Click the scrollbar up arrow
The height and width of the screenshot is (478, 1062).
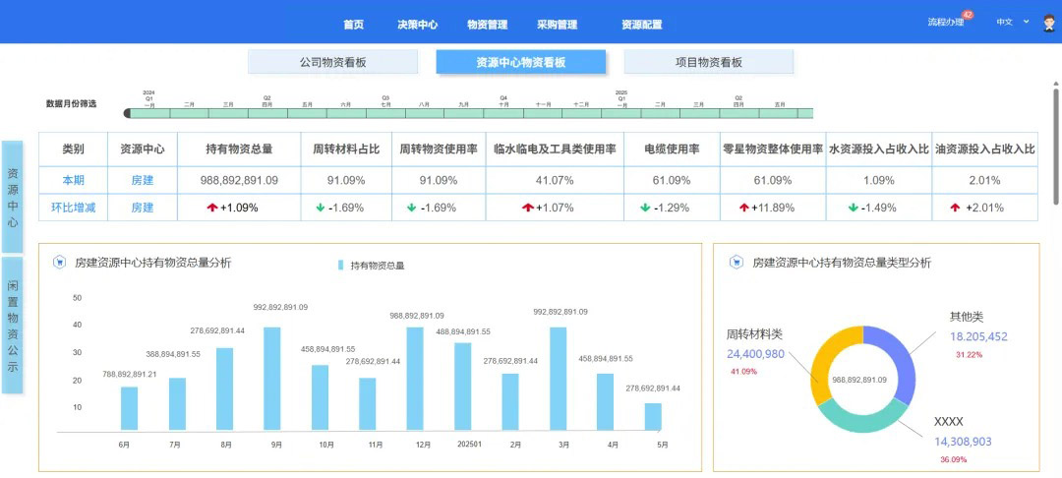click(x=1055, y=84)
